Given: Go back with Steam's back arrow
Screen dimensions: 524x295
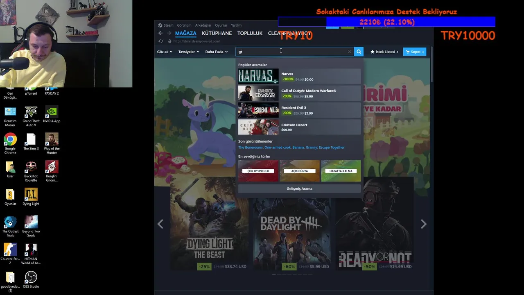Looking at the screenshot, I should point(160,33).
